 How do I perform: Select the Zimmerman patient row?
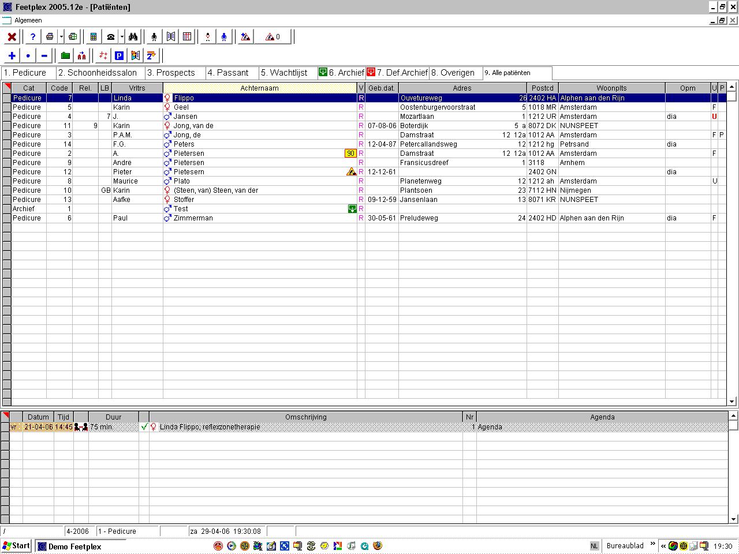tap(193, 218)
